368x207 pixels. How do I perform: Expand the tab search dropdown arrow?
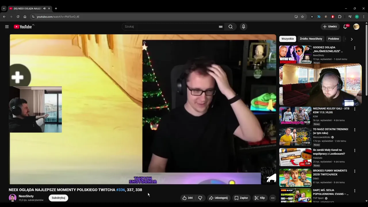point(4,8)
